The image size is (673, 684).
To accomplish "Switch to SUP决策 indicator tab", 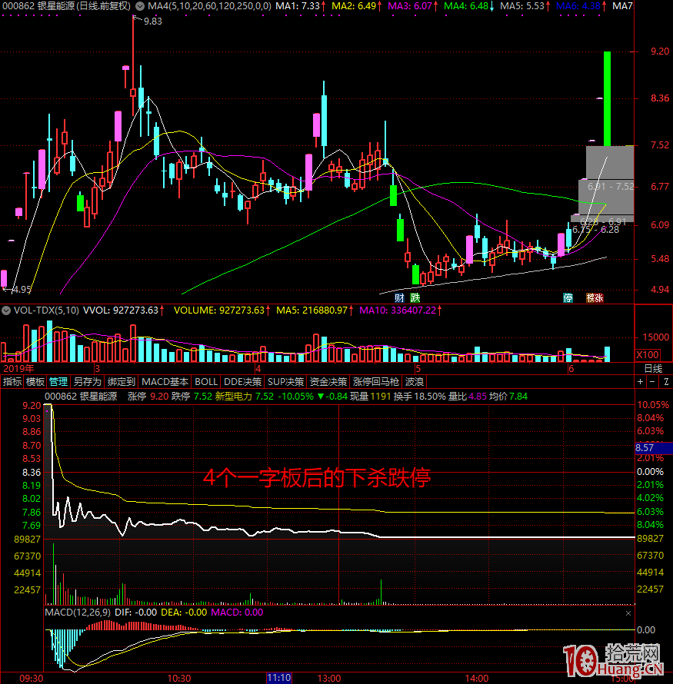I will [x=285, y=382].
